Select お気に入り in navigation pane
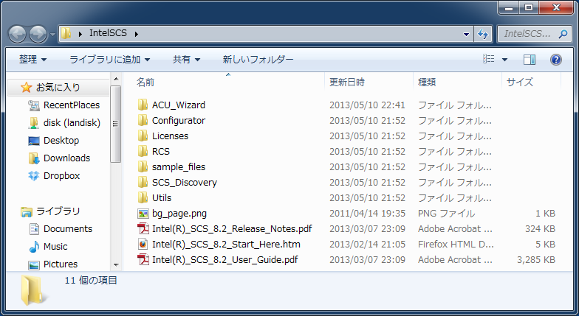This screenshot has height=316, width=579. point(58,87)
